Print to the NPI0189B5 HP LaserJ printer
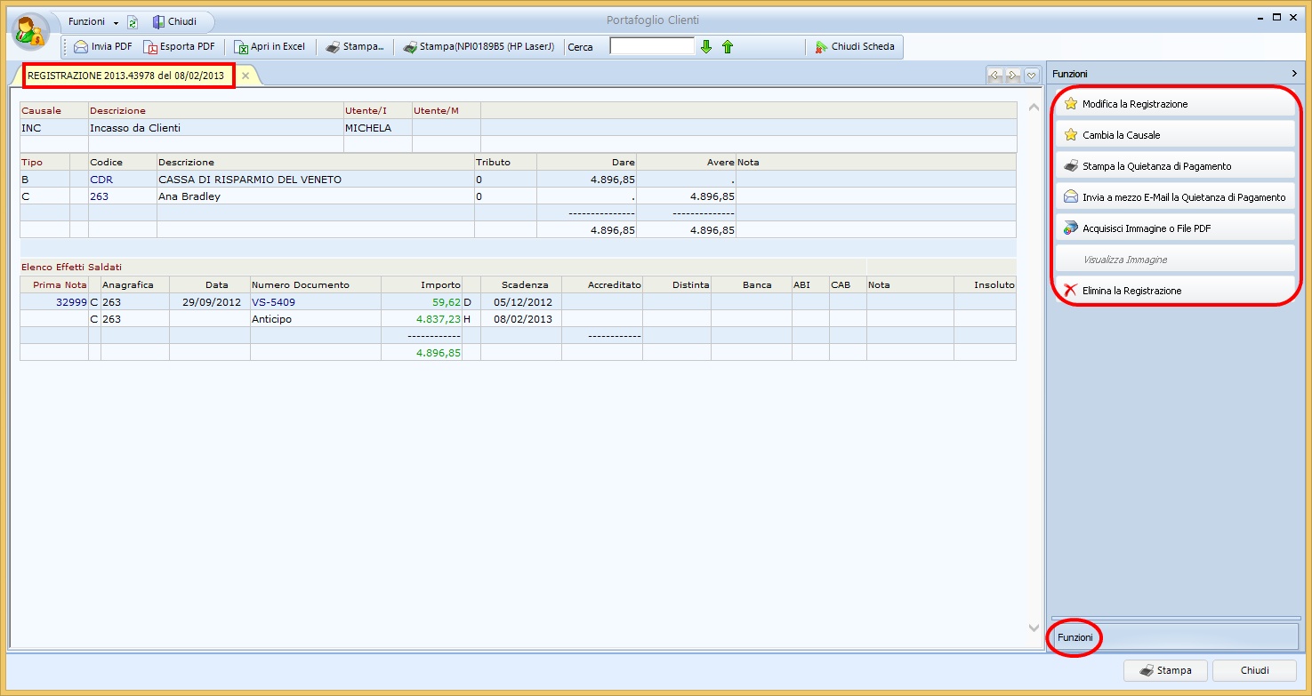 point(479,47)
